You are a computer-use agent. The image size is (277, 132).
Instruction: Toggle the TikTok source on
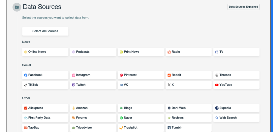pyautogui.click(x=45, y=85)
